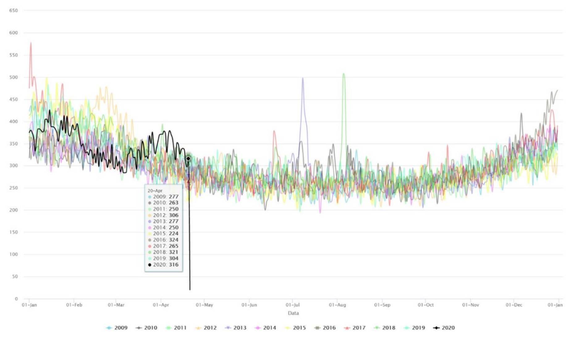Click the highlighted 2020 data point marker
Screen dimensions: 574x339
pos(188,159)
